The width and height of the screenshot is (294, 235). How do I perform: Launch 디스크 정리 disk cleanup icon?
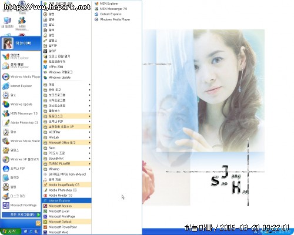(x=6, y=196)
